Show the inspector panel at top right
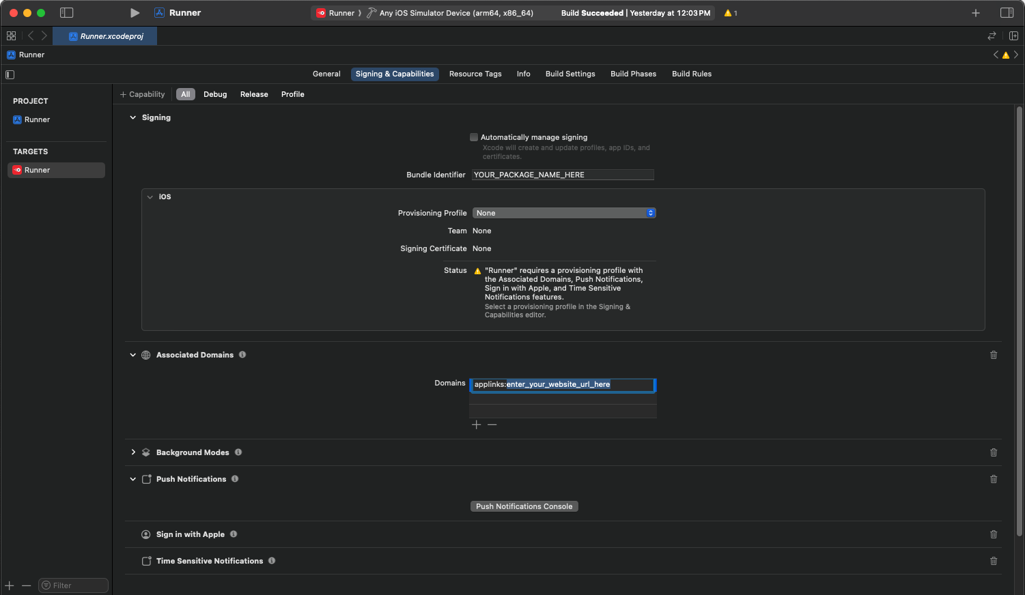Viewport: 1025px width, 595px height. 1007,13
